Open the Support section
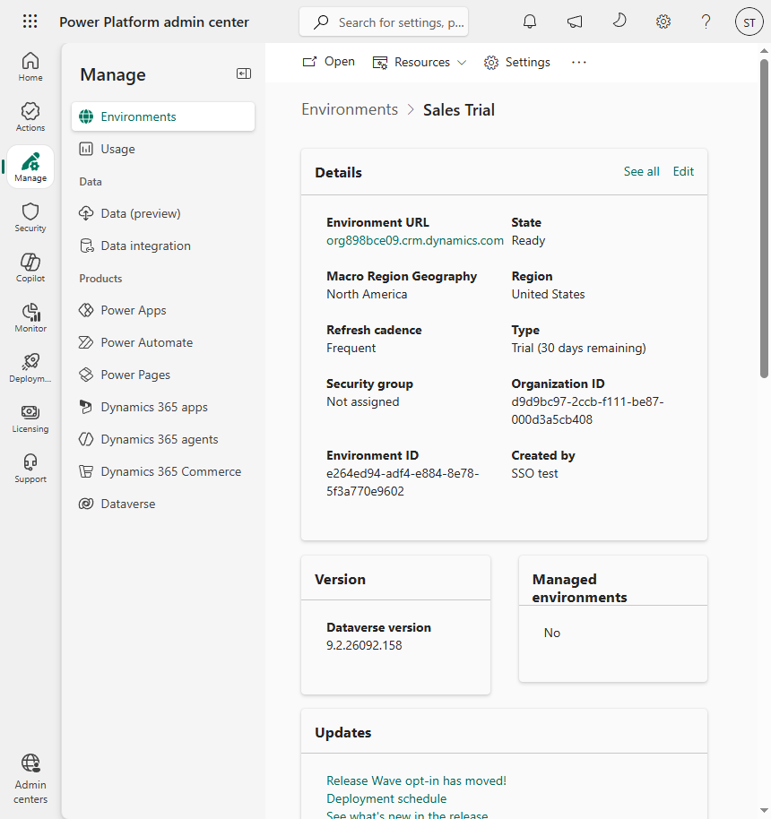 [x=30, y=468]
